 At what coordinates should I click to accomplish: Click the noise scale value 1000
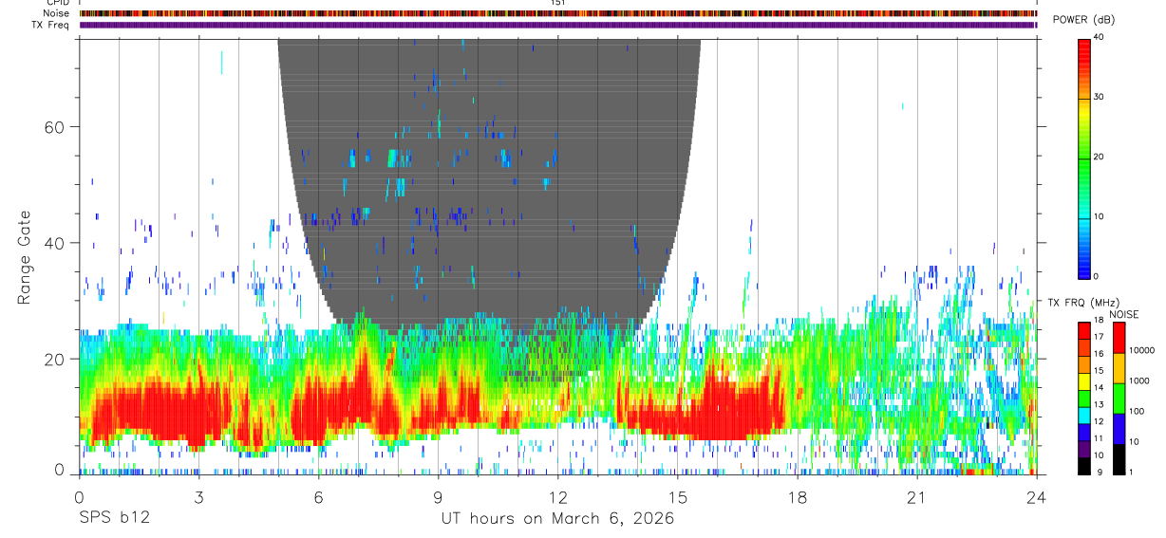tap(1138, 380)
